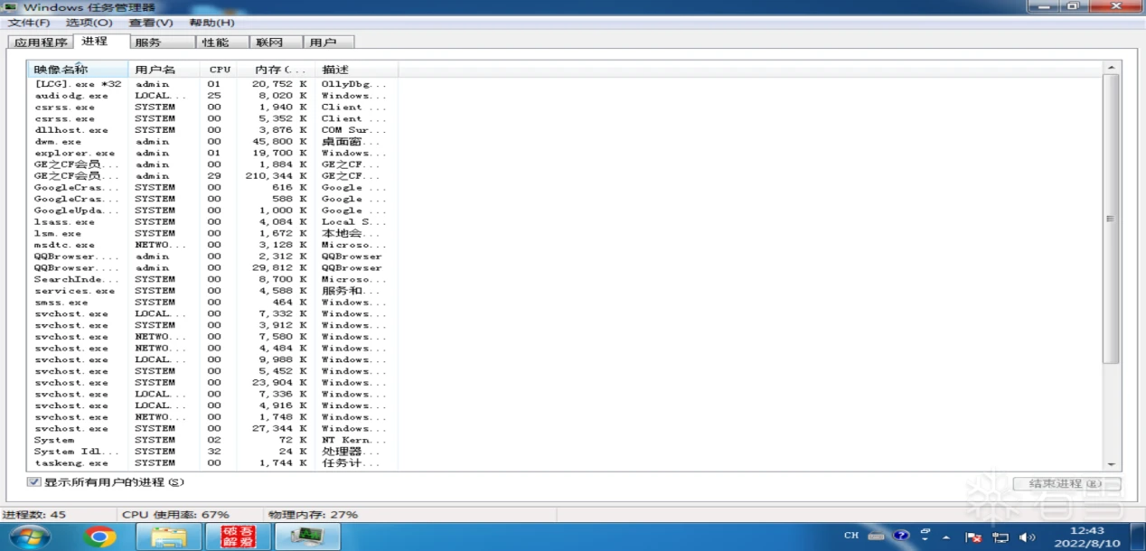Sort by 描述 column header
1146x551 pixels.
tap(357, 70)
